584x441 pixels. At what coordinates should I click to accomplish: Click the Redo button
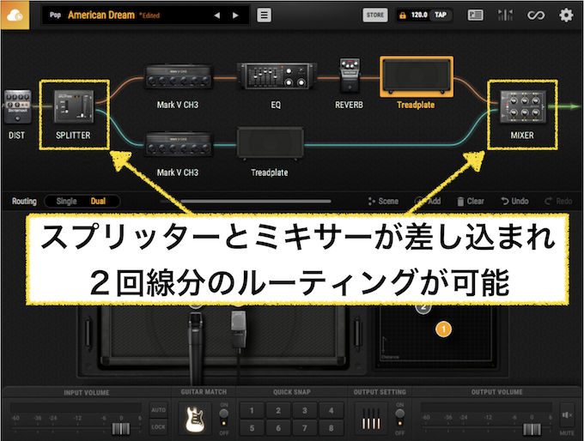point(558,201)
